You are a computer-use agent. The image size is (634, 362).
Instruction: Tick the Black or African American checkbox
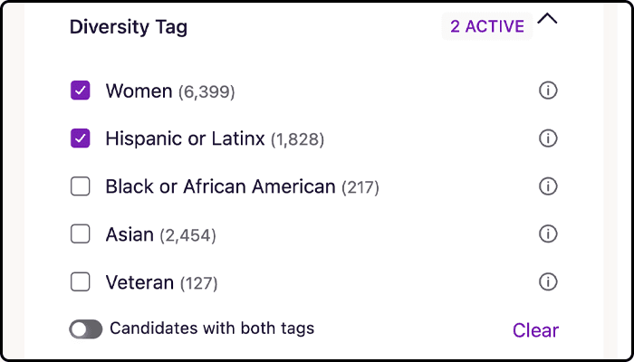(81, 186)
